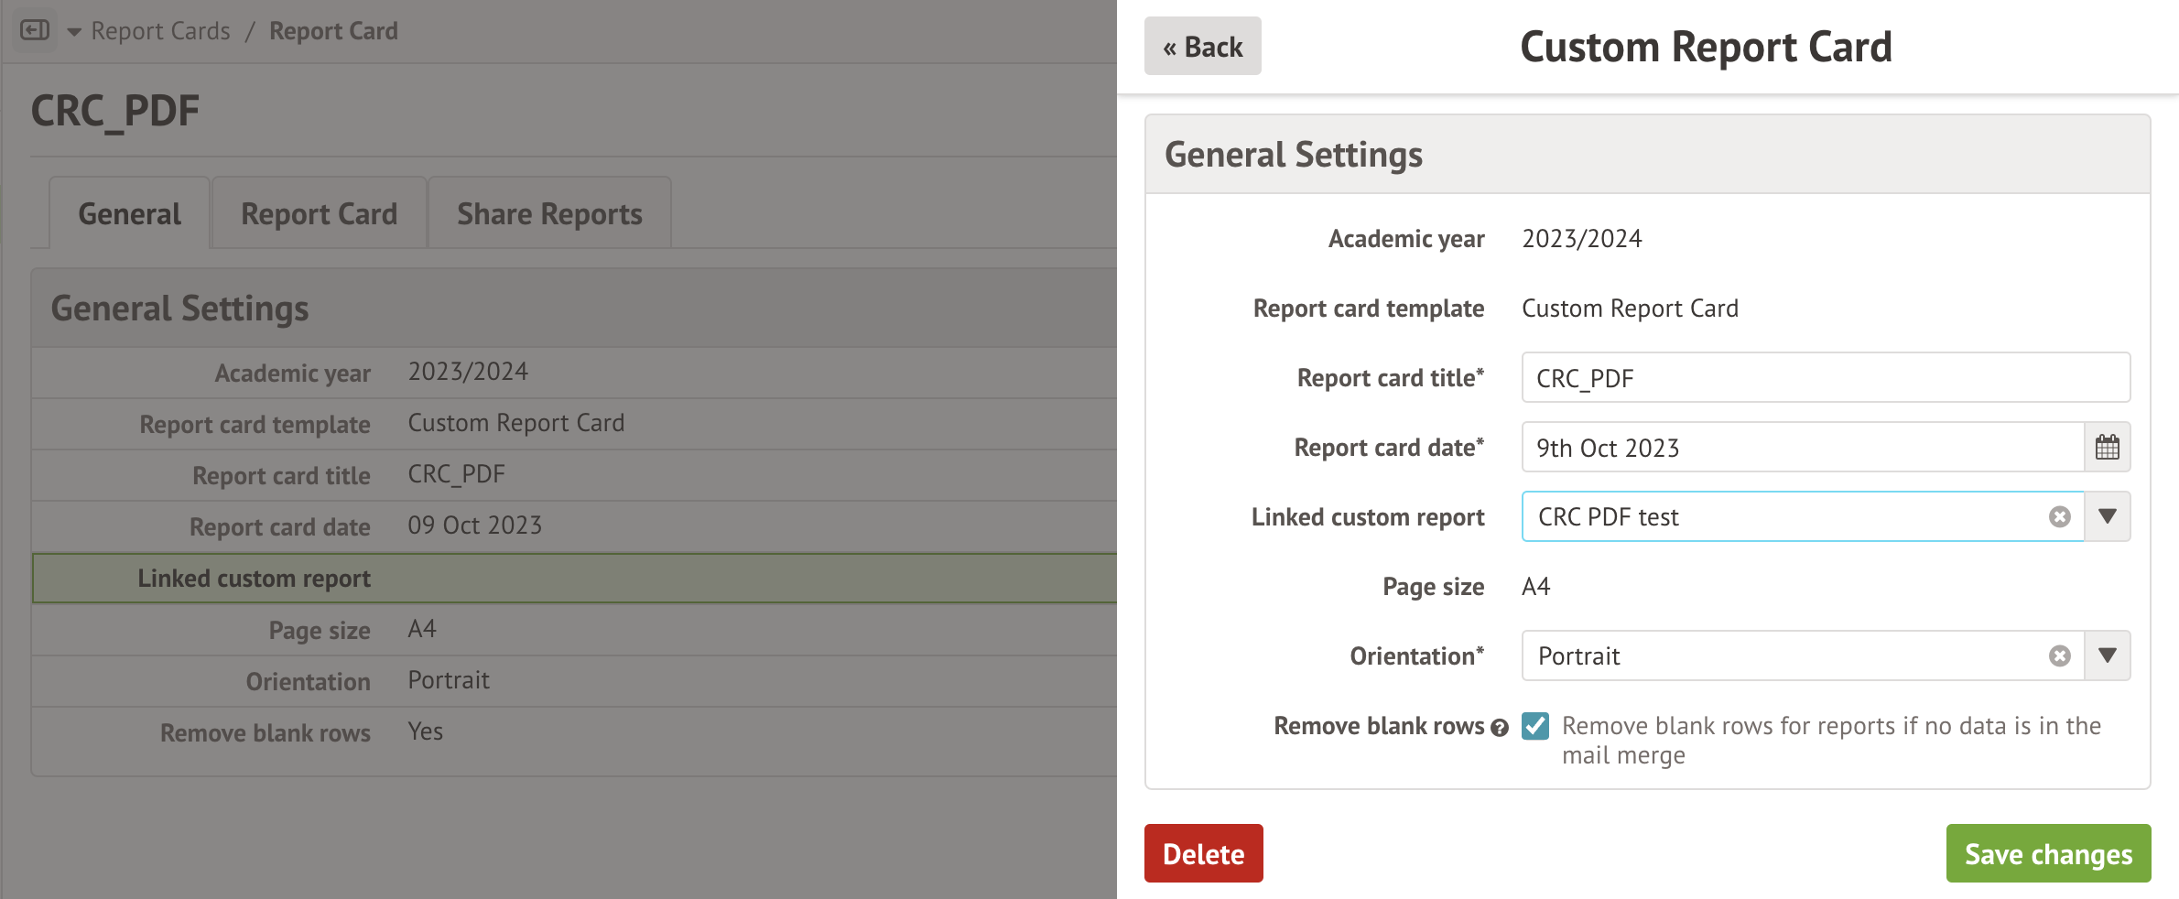Clear the Orientation selection
Screen dimensions: 2179x899
pyautogui.click(x=2059, y=656)
